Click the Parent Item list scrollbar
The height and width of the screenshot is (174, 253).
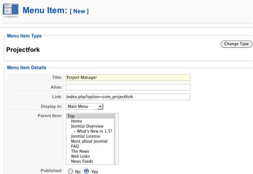pyautogui.click(x=116, y=139)
